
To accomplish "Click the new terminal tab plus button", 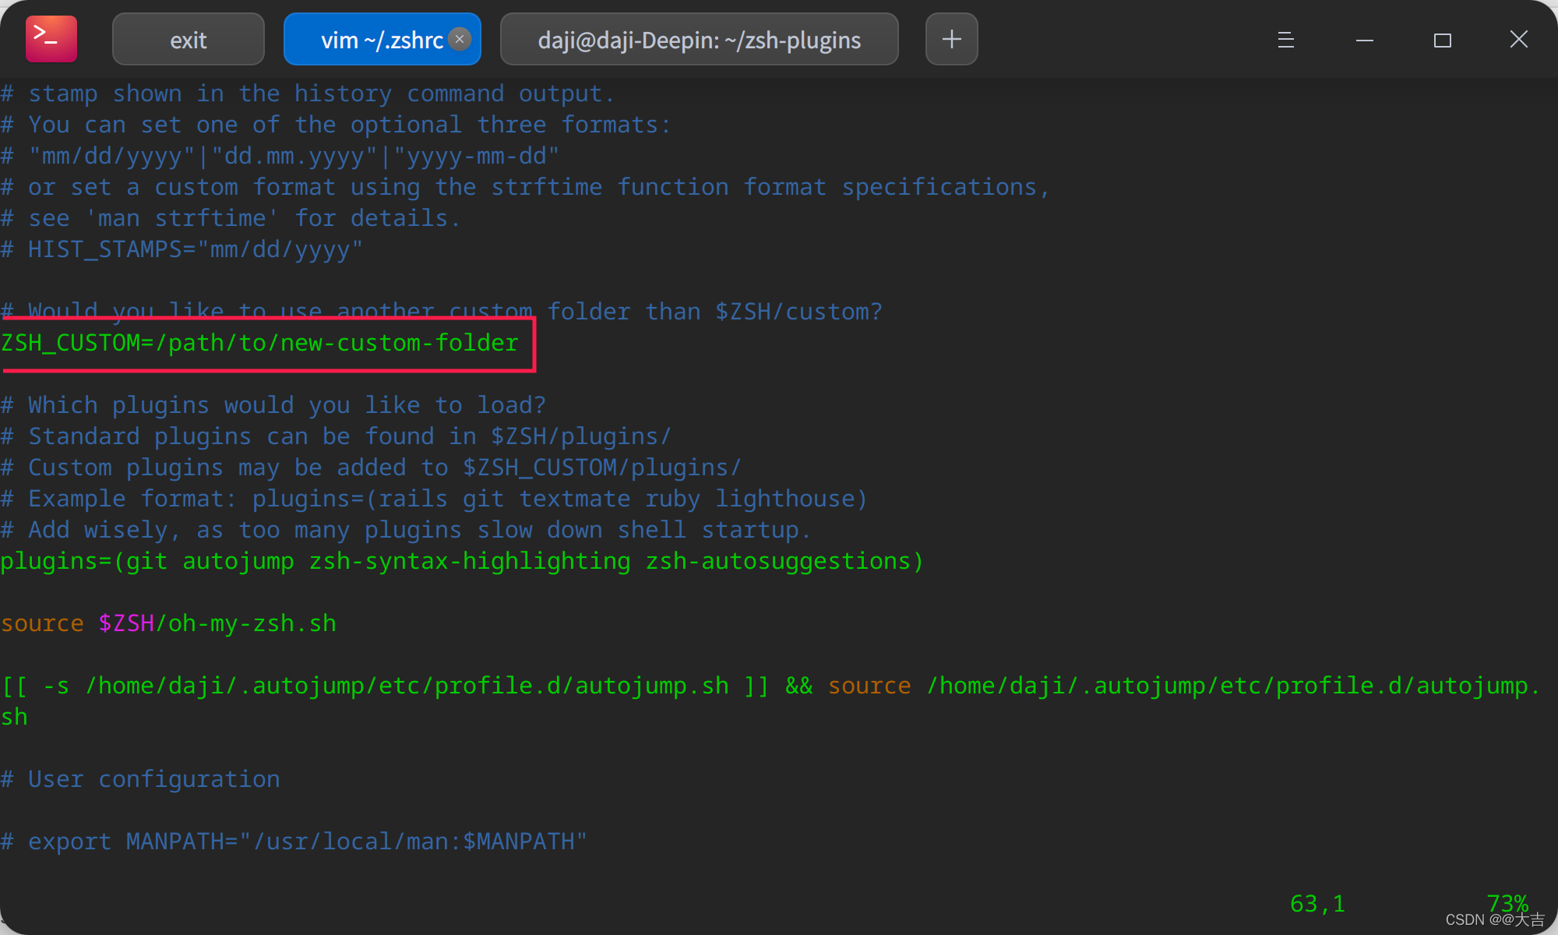I will (x=951, y=39).
